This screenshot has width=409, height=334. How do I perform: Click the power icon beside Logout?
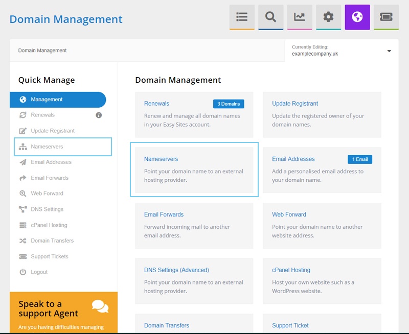[23, 272]
